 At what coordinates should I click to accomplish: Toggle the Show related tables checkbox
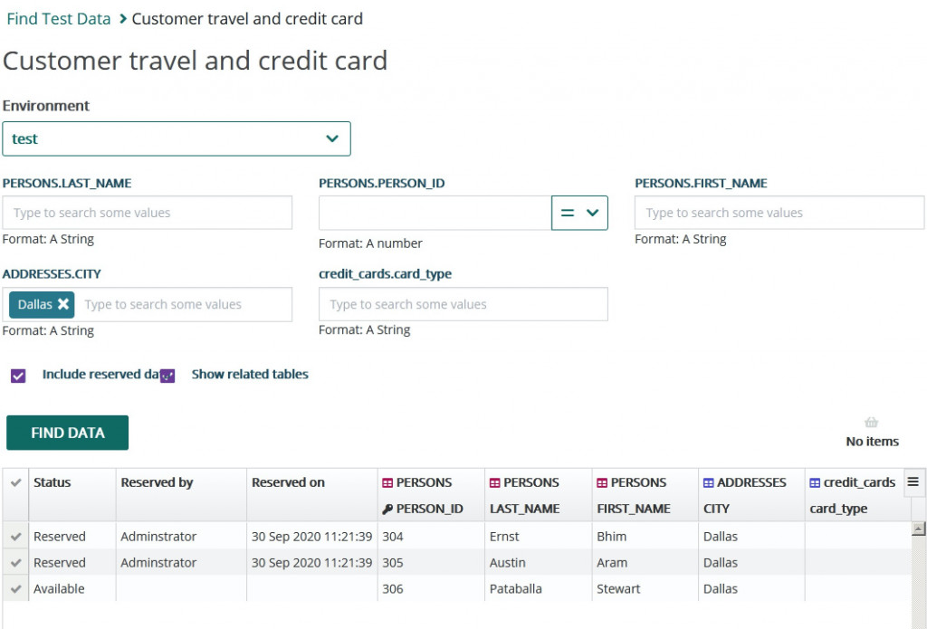pyautogui.click(x=167, y=376)
